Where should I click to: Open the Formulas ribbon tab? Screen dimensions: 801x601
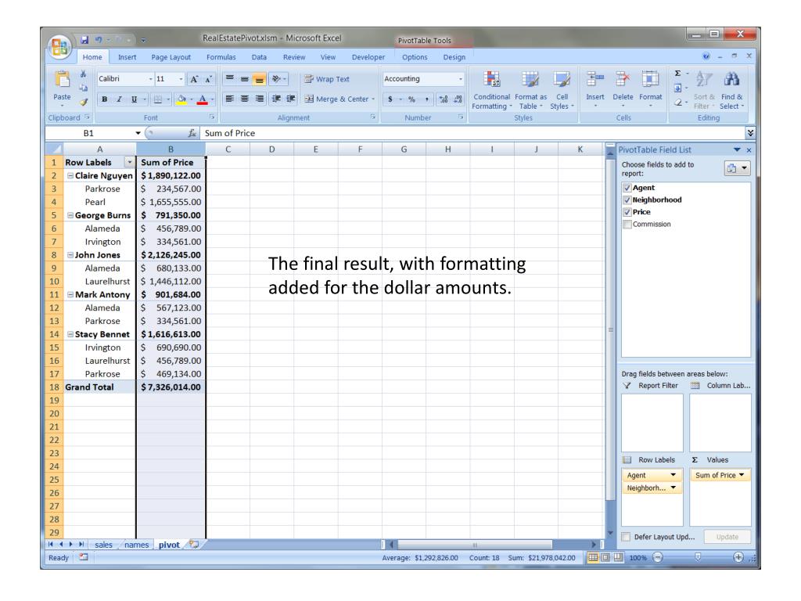225,56
